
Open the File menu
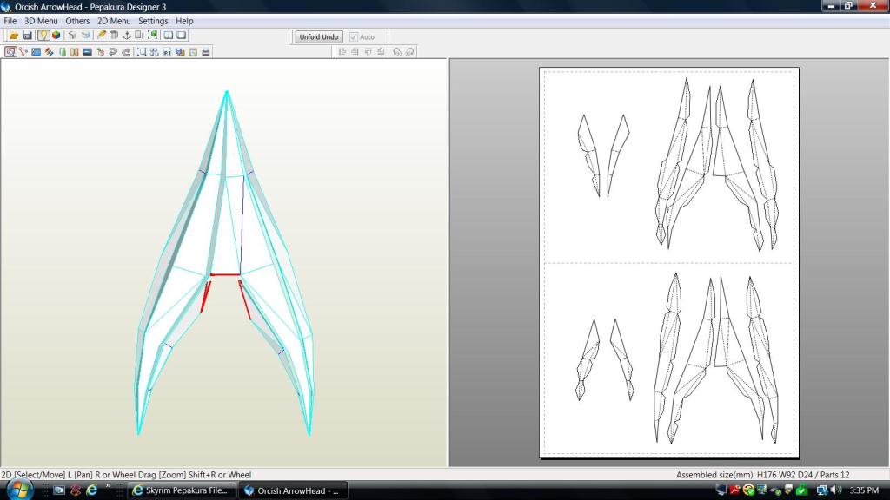pos(10,21)
